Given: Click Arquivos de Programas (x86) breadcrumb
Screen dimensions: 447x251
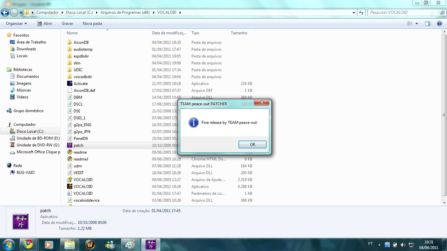Looking at the screenshot, I should pyautogui.click(x=125, y=12).
